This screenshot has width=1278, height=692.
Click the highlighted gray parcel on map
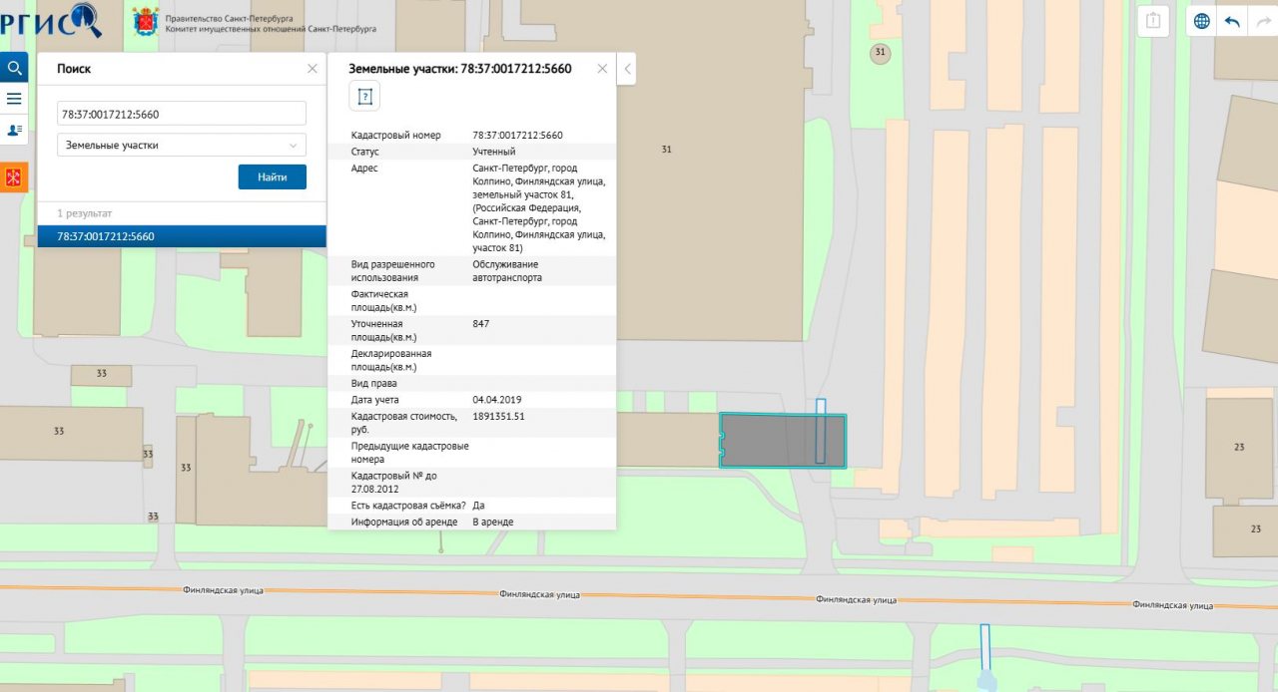pos(769,441)
